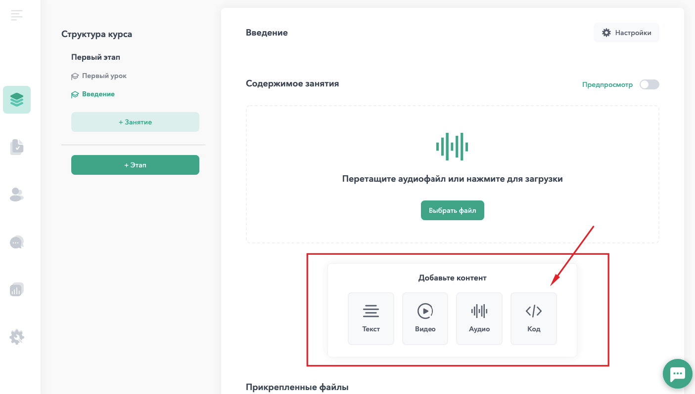
Task: Open the chat messages sidebar icon
Action: click(x=17, y=242)
